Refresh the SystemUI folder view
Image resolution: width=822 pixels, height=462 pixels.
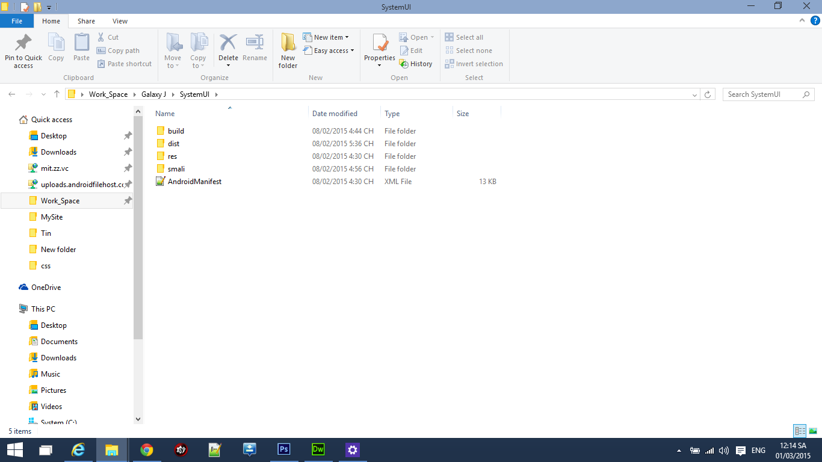(x=708, y=94)
